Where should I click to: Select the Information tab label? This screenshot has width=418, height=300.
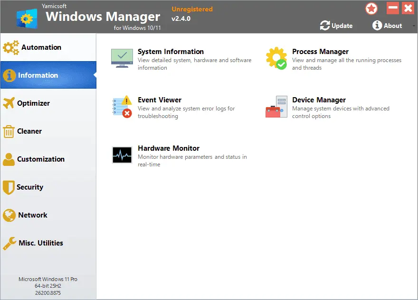click(38, 75)
